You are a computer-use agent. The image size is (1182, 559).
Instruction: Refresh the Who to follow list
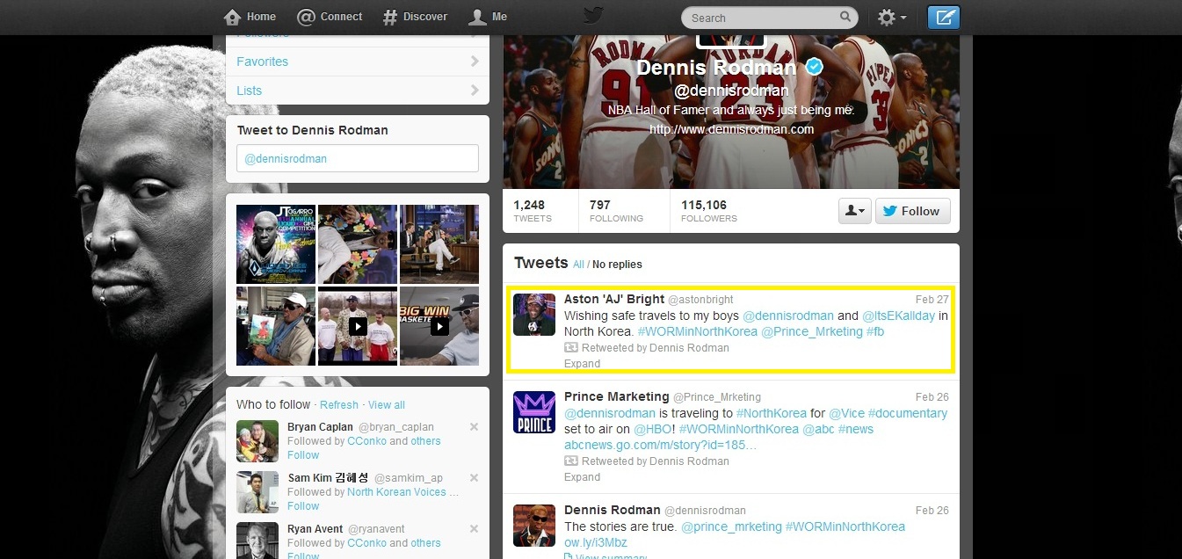click(339, 405)
